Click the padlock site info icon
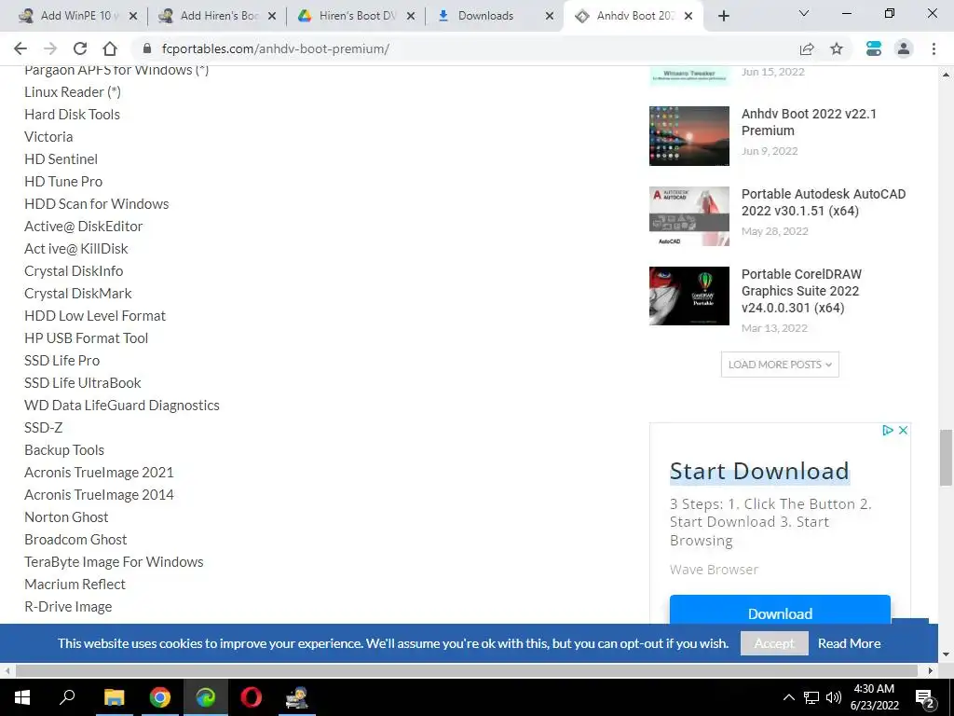 (146, 48)
